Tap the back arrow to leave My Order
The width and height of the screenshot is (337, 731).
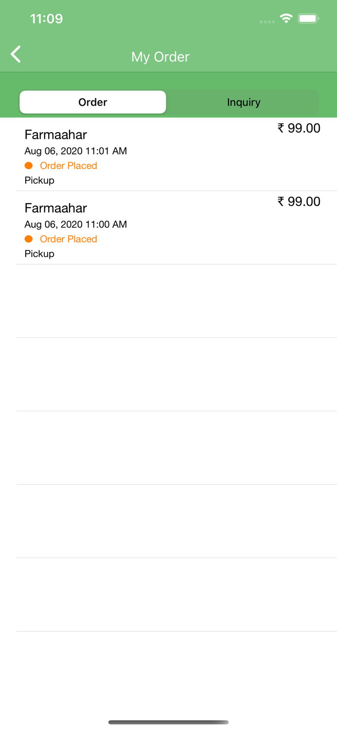[x=16, y=54]
